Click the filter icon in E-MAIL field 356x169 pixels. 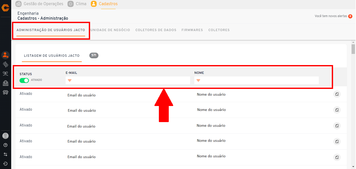(x=70, y=81)
